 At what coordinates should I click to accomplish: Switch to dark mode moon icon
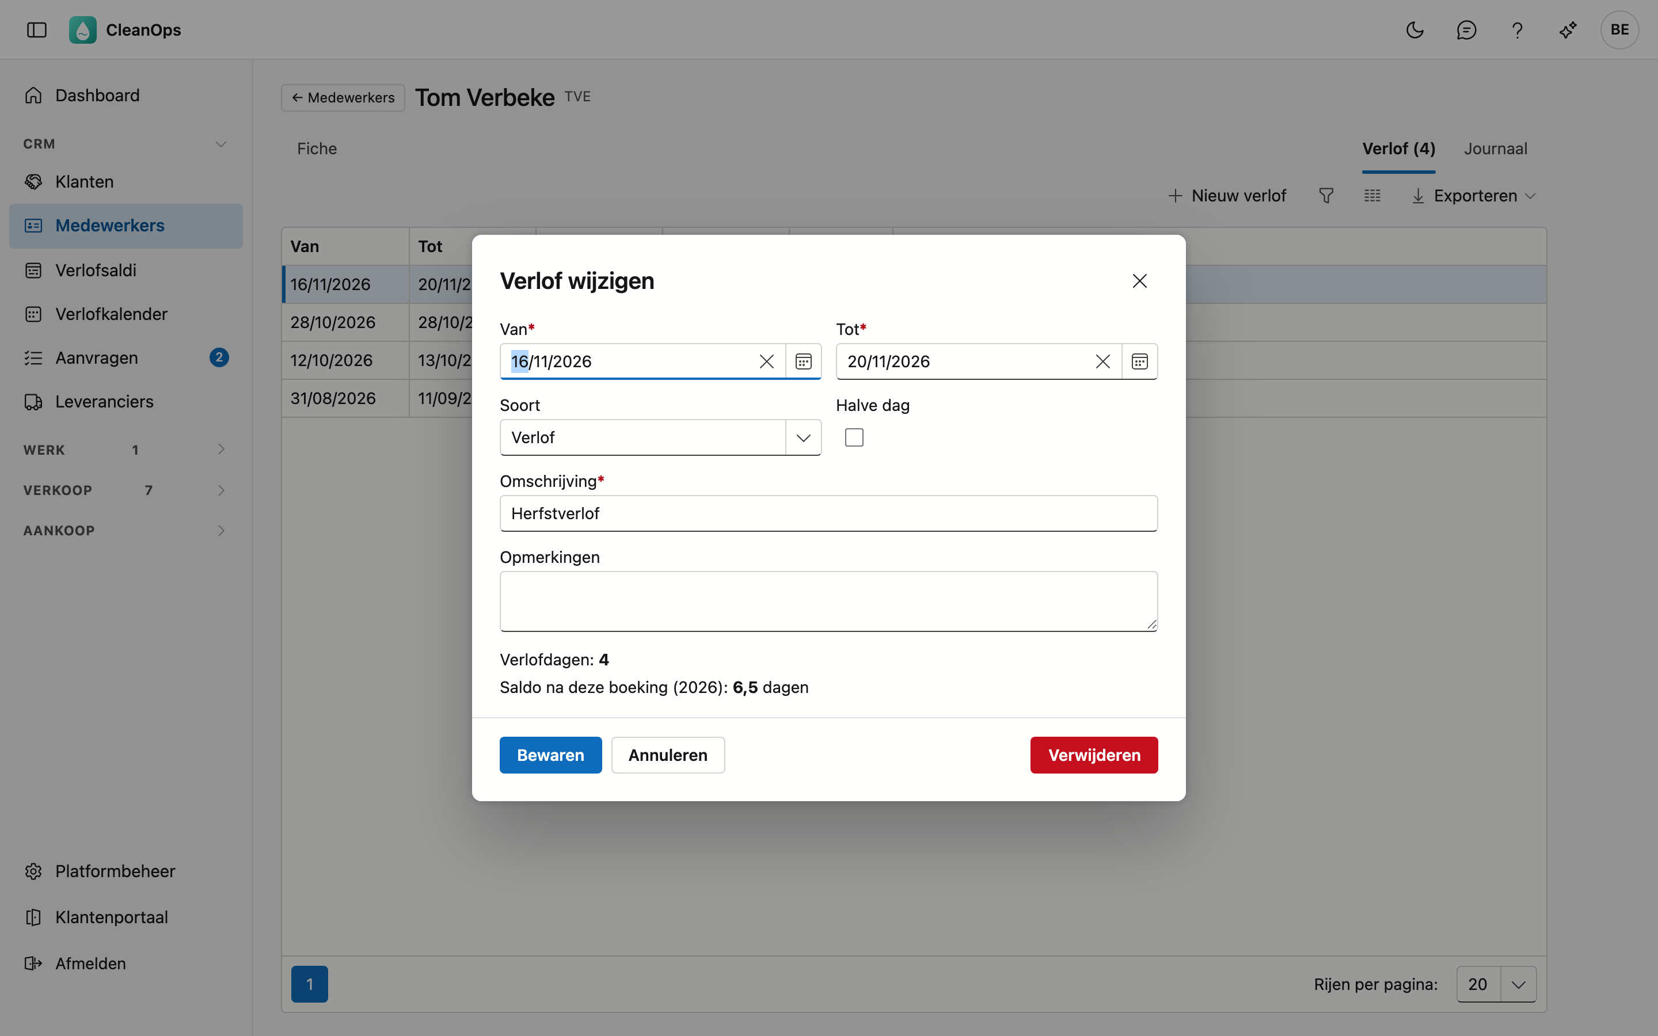pos(1415,29)
